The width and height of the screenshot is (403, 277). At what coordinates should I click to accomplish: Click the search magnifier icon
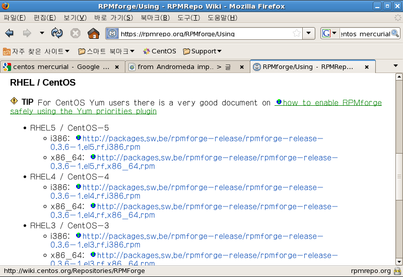tap(395, 33)
